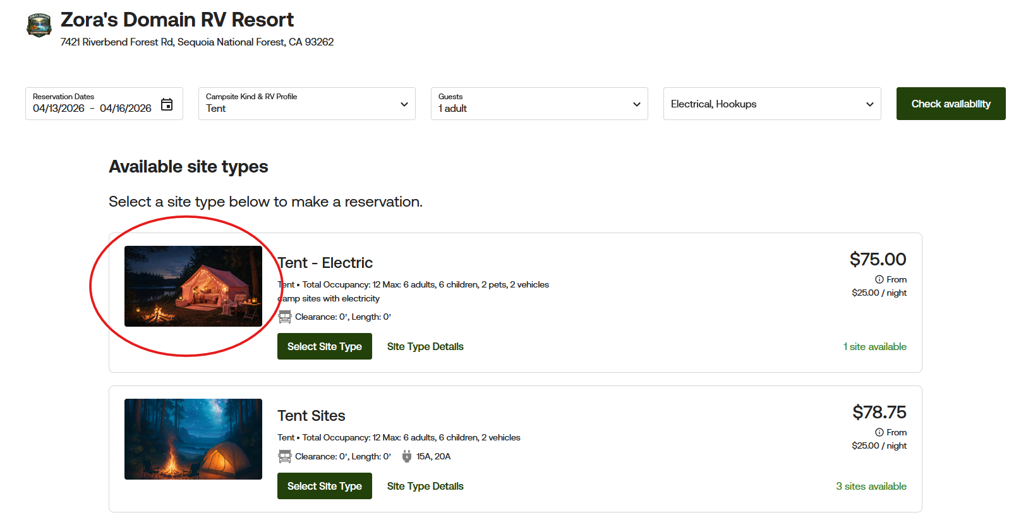The image size is (1021, 515).
Task: Open Site Type Details for Tent Sites
Action: pyautogui.click(x=425, y=486)
